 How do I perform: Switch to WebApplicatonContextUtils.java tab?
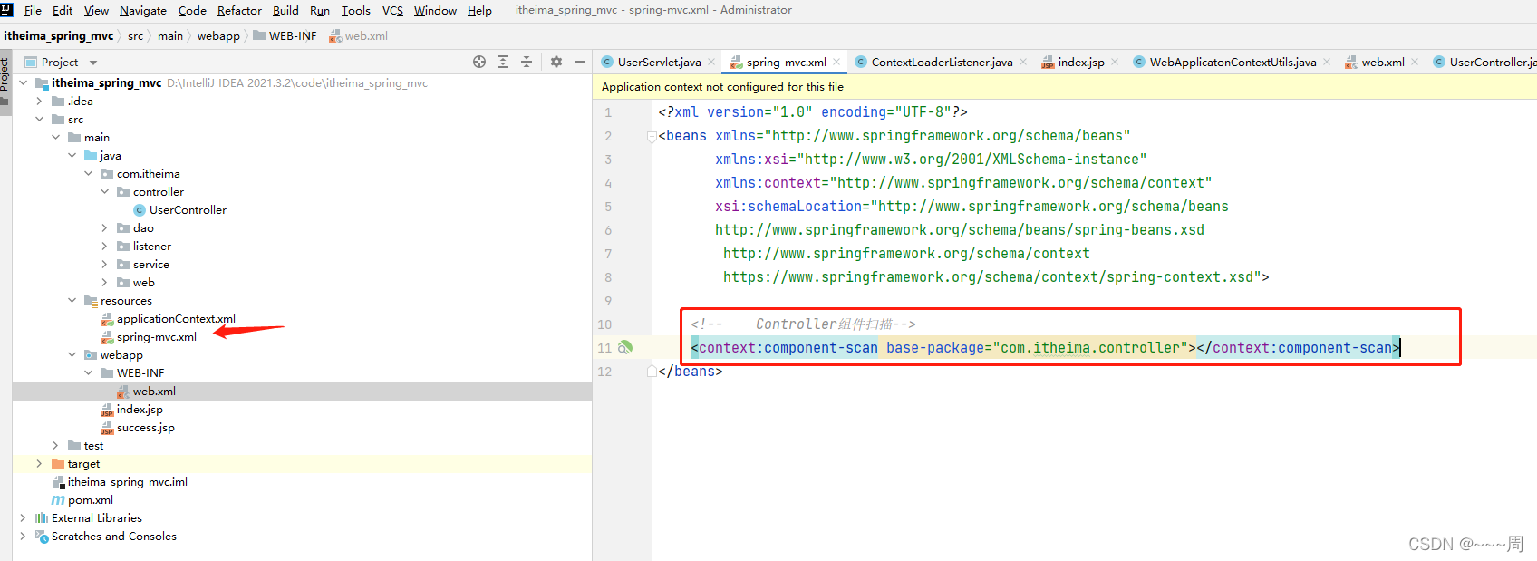[x=1232, y=62]
